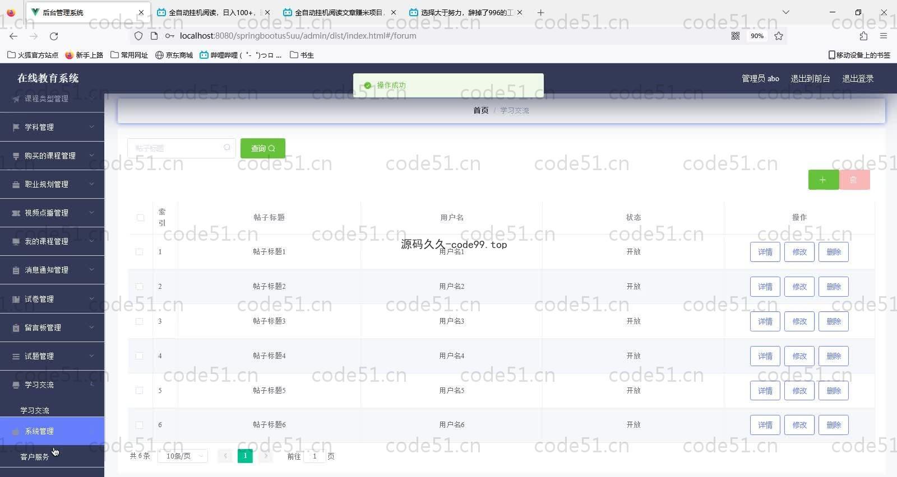Image resolution: width=897 pixels, height=477 pixels.
Task: Click the previous page arrow in pagination
Action: [225, 456]
